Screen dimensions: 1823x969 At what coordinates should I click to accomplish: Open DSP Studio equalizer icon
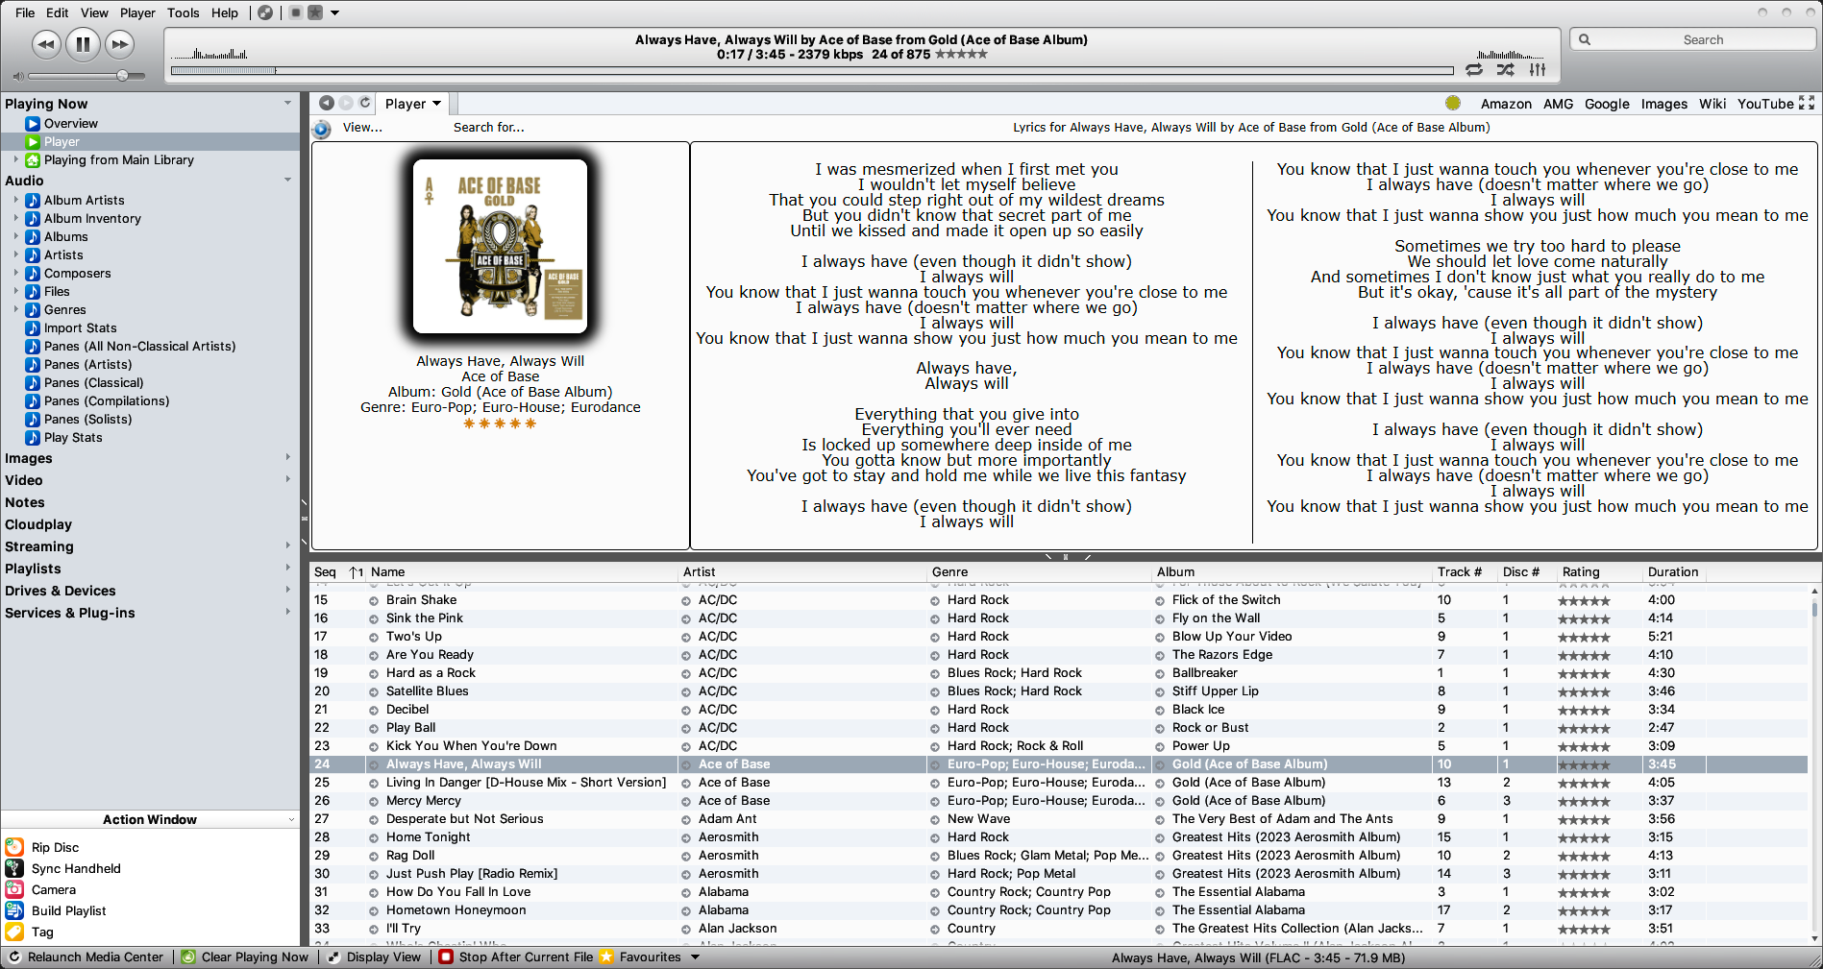point(1538,70)
